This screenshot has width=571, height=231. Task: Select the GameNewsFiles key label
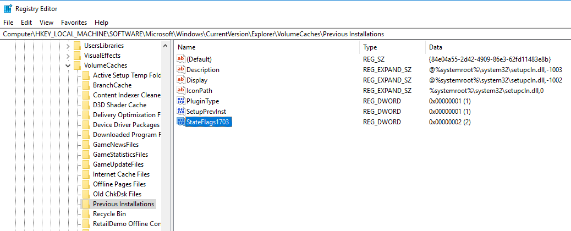click(116, 144)
